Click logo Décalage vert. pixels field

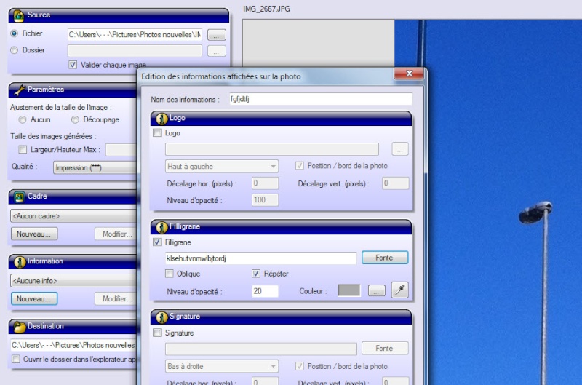[x=396, y=183]
